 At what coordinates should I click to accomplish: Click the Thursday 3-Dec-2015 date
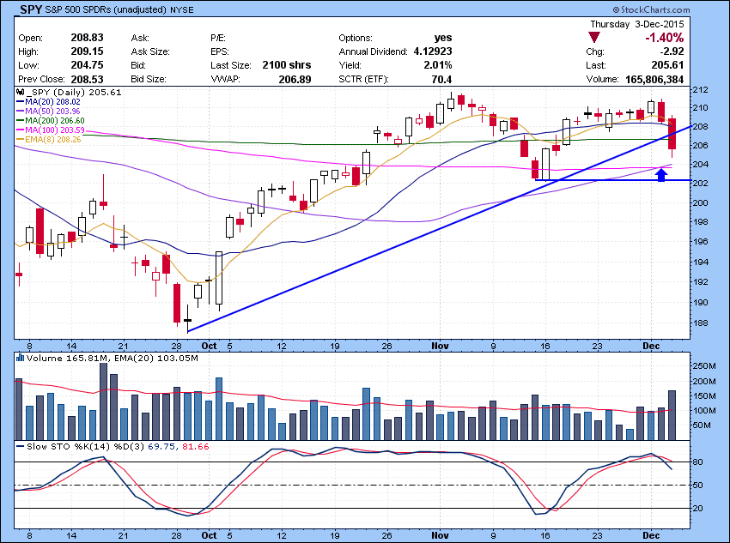click(637, 24)
